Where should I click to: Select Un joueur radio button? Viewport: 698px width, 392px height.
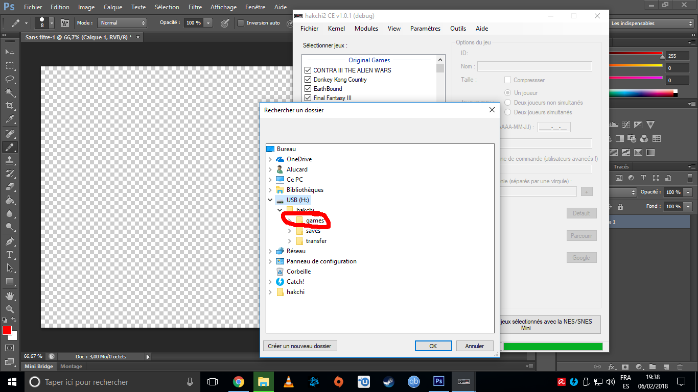click(x=507, y=93)
